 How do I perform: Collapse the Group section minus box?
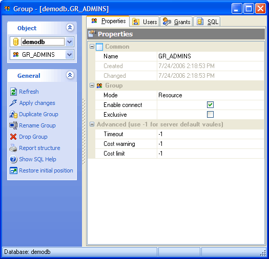92,85
